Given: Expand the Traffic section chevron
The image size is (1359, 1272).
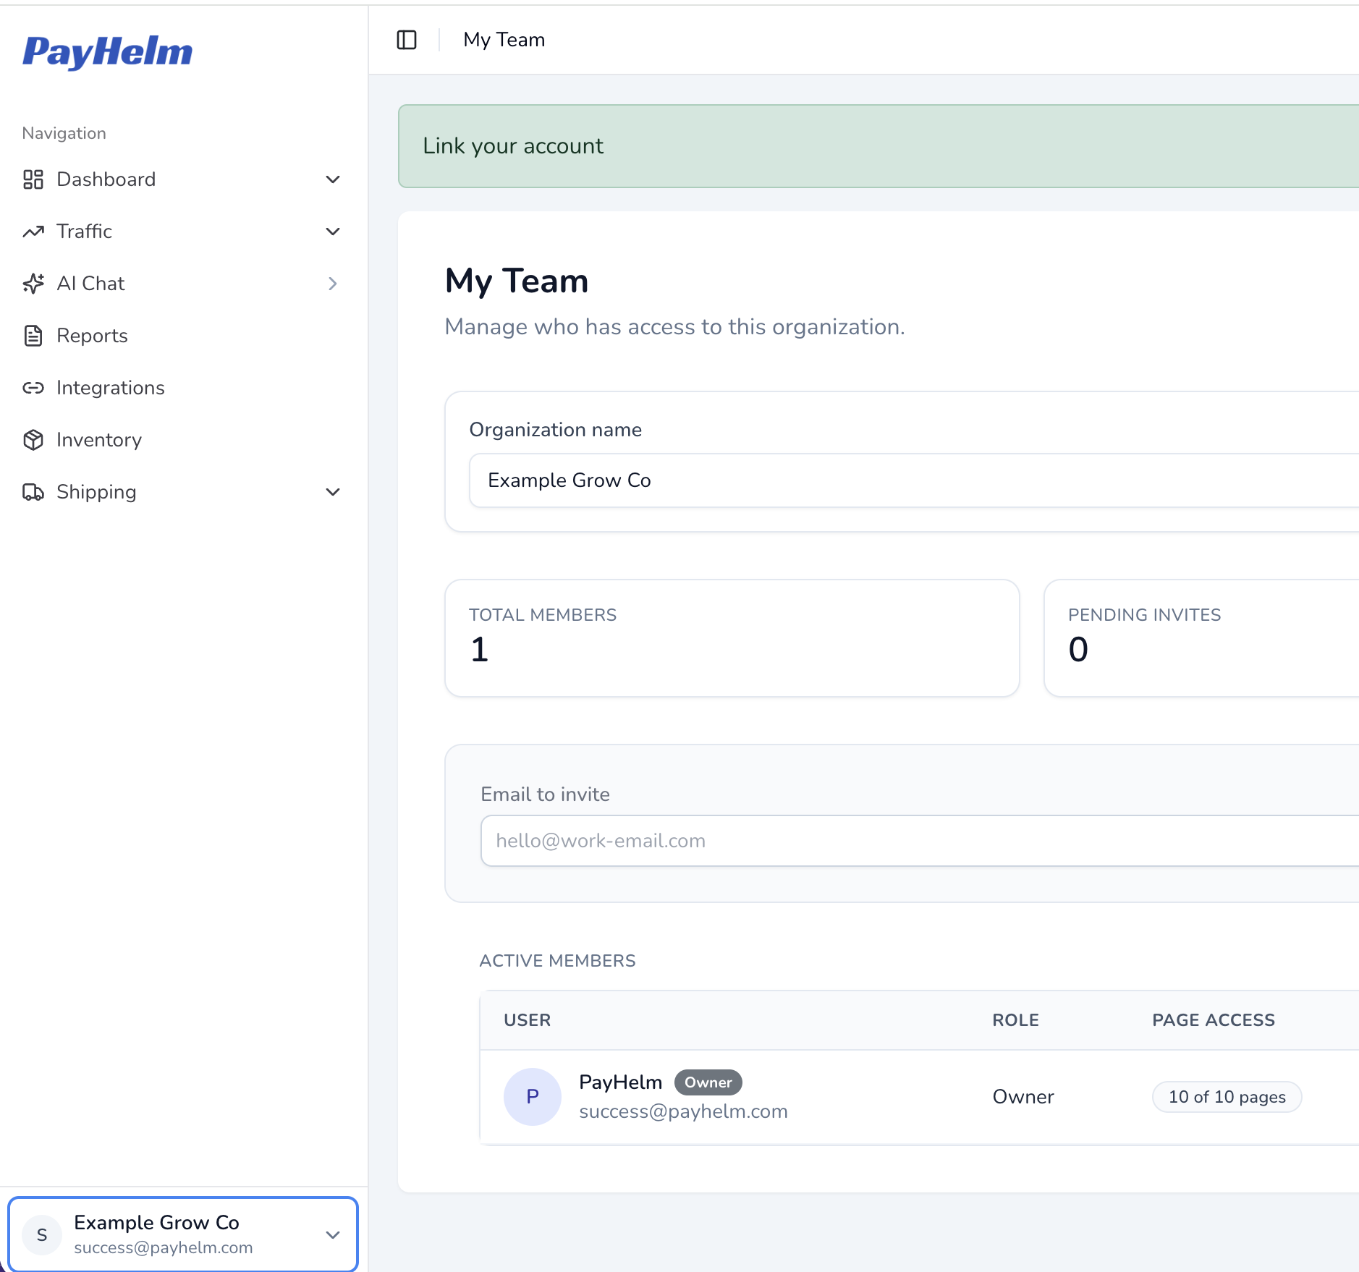Looking at the screenshot, I should coord(333,232).
